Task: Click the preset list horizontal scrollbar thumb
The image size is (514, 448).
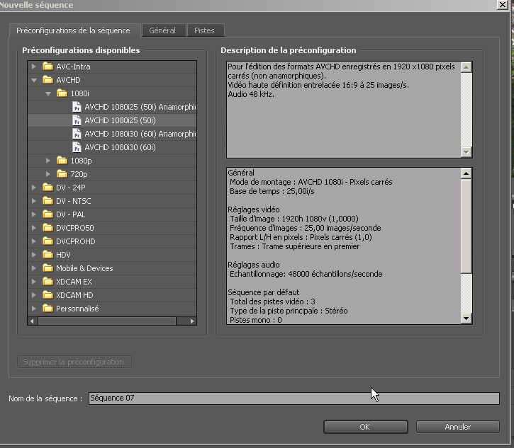Action: coord(107,321)
